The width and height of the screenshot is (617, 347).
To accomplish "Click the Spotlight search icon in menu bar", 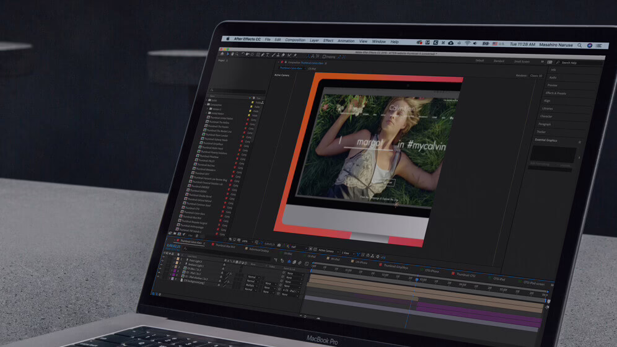I will (580, 45).
